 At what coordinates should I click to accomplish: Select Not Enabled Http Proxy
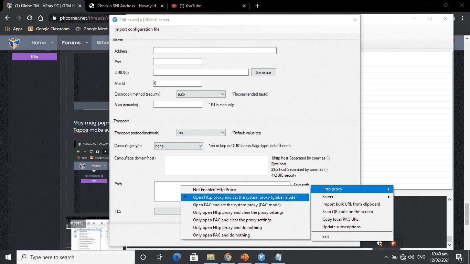[x=245, y=190]
